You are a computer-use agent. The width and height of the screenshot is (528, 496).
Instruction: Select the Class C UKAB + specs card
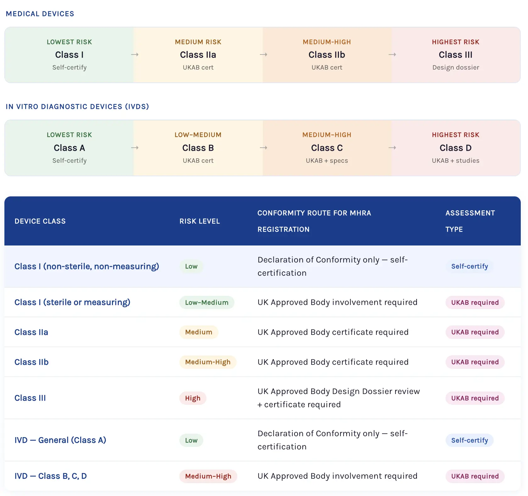pyautogui.click(x=327, y=148)
